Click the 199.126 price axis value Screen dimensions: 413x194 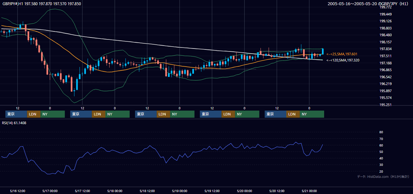[385, 21]
